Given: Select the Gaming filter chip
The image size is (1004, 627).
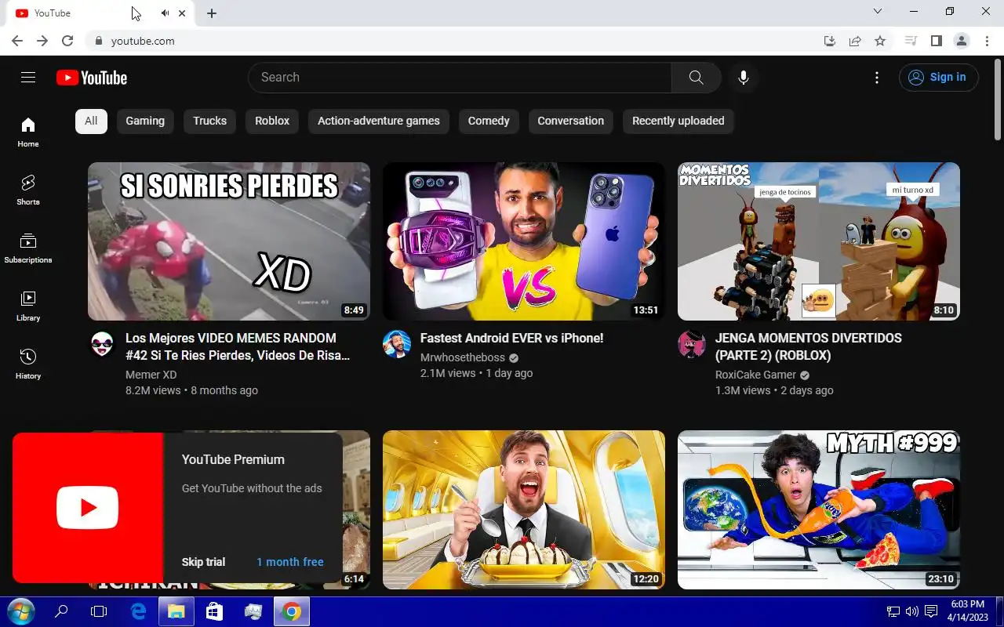Looking at the screenshot, I should (145, 121).
